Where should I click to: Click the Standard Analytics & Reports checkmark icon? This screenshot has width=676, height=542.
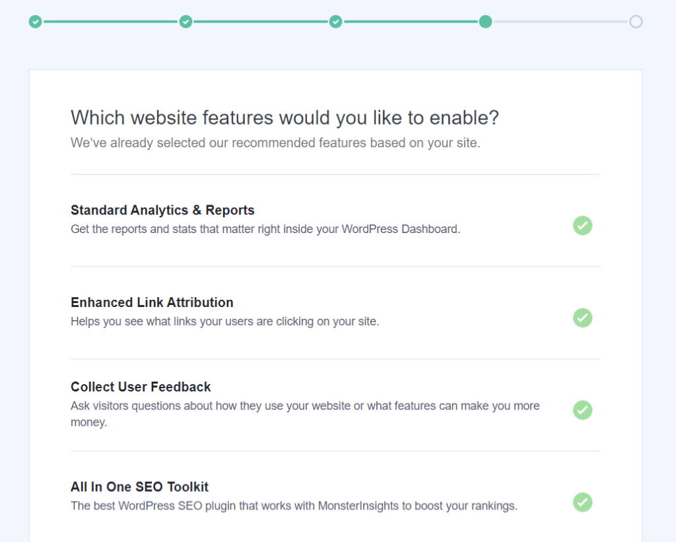point(582,226)
